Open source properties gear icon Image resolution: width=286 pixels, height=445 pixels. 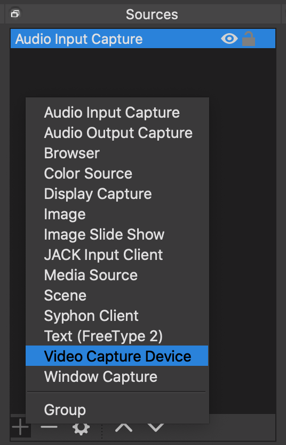click(x=81, y=428)
